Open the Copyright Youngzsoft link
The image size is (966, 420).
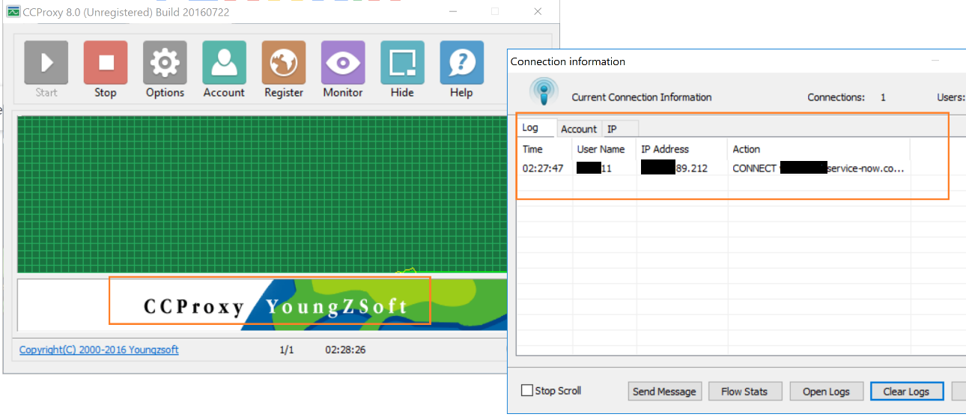(99, 350)
